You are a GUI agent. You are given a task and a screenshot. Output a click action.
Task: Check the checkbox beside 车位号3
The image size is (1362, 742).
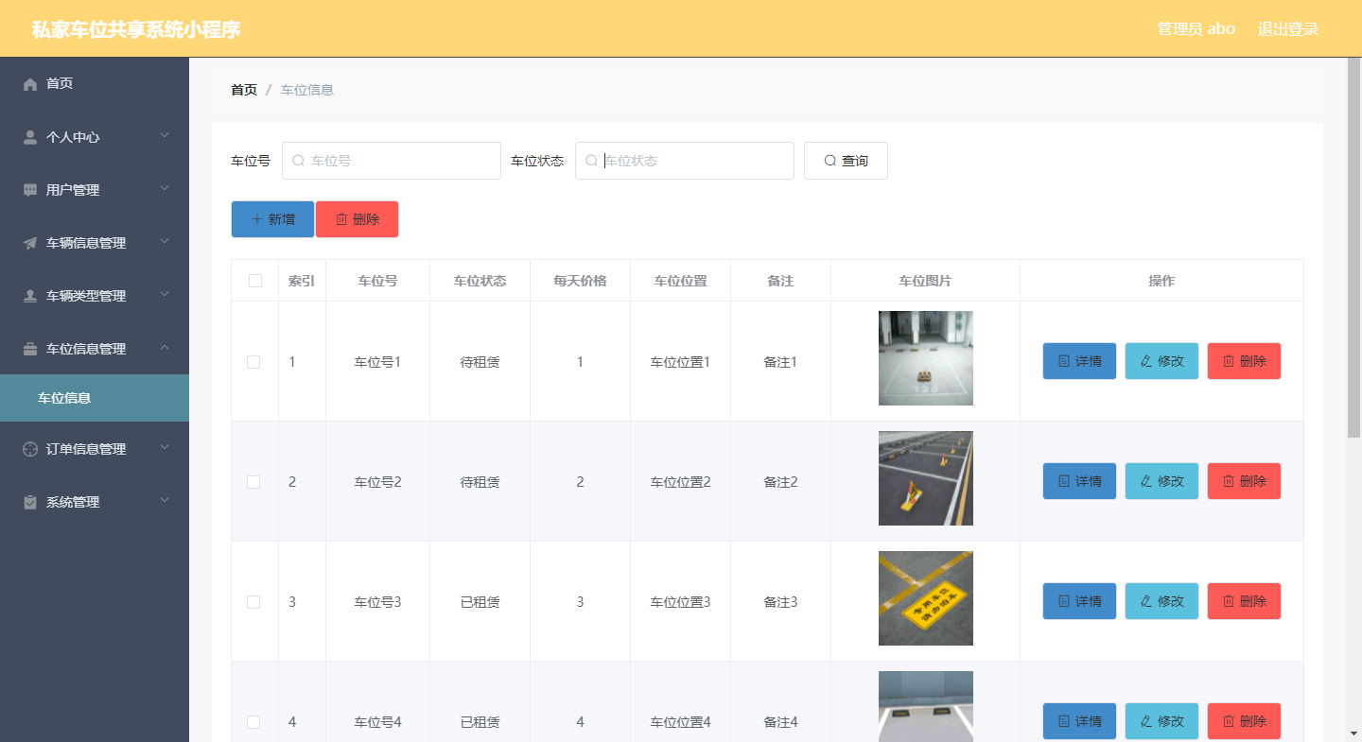click(253, 601)
